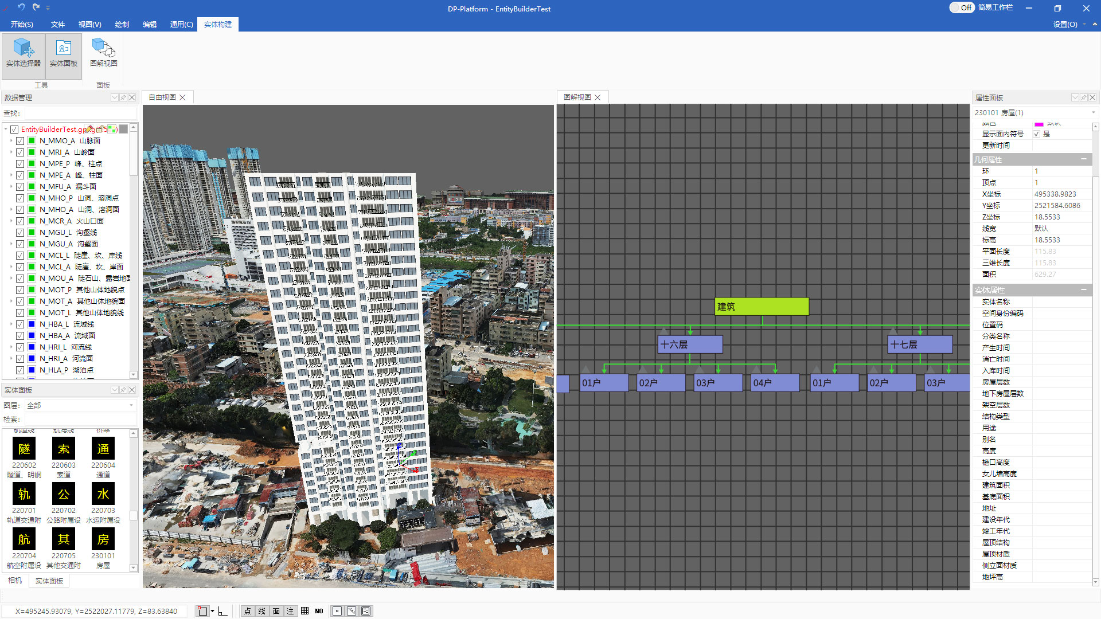The image size is (1101, 619).
Task: Uncheck the N_MMO_A 山脉面 layer checkbox
Action: (20, 141)
